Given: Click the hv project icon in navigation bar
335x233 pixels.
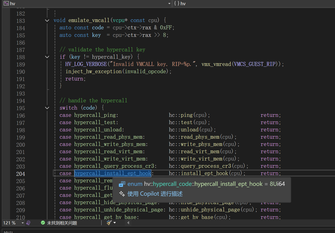Looking at the screenshot, I should click(6, 3).
